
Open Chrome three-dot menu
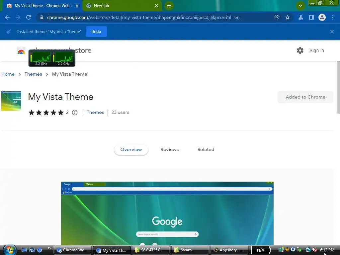[333, 17]
